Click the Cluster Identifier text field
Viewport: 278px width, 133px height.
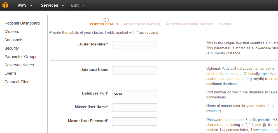click(134, 45)
